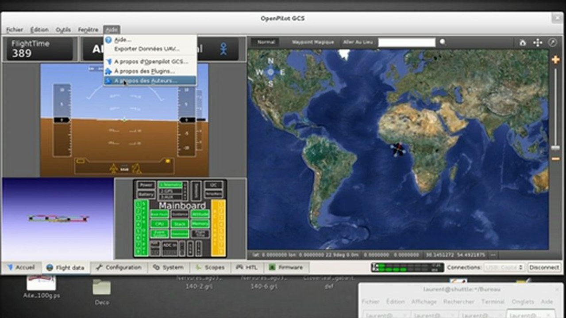Screen dimensions: 566x318
Task: Choose Exporter Données UAV in Aide menu
Action: [x=150, y=49]
